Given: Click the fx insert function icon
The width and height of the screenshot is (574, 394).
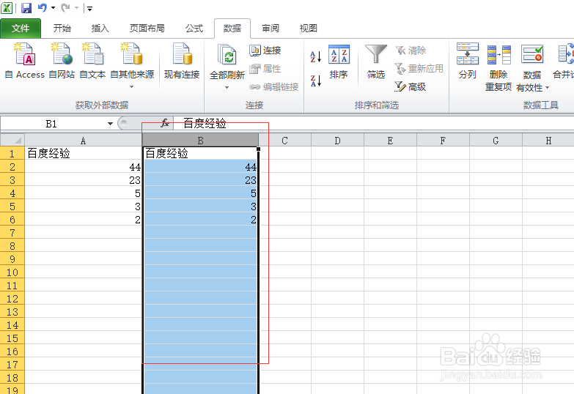Looking at the screenshot, I should pos(165,123).
